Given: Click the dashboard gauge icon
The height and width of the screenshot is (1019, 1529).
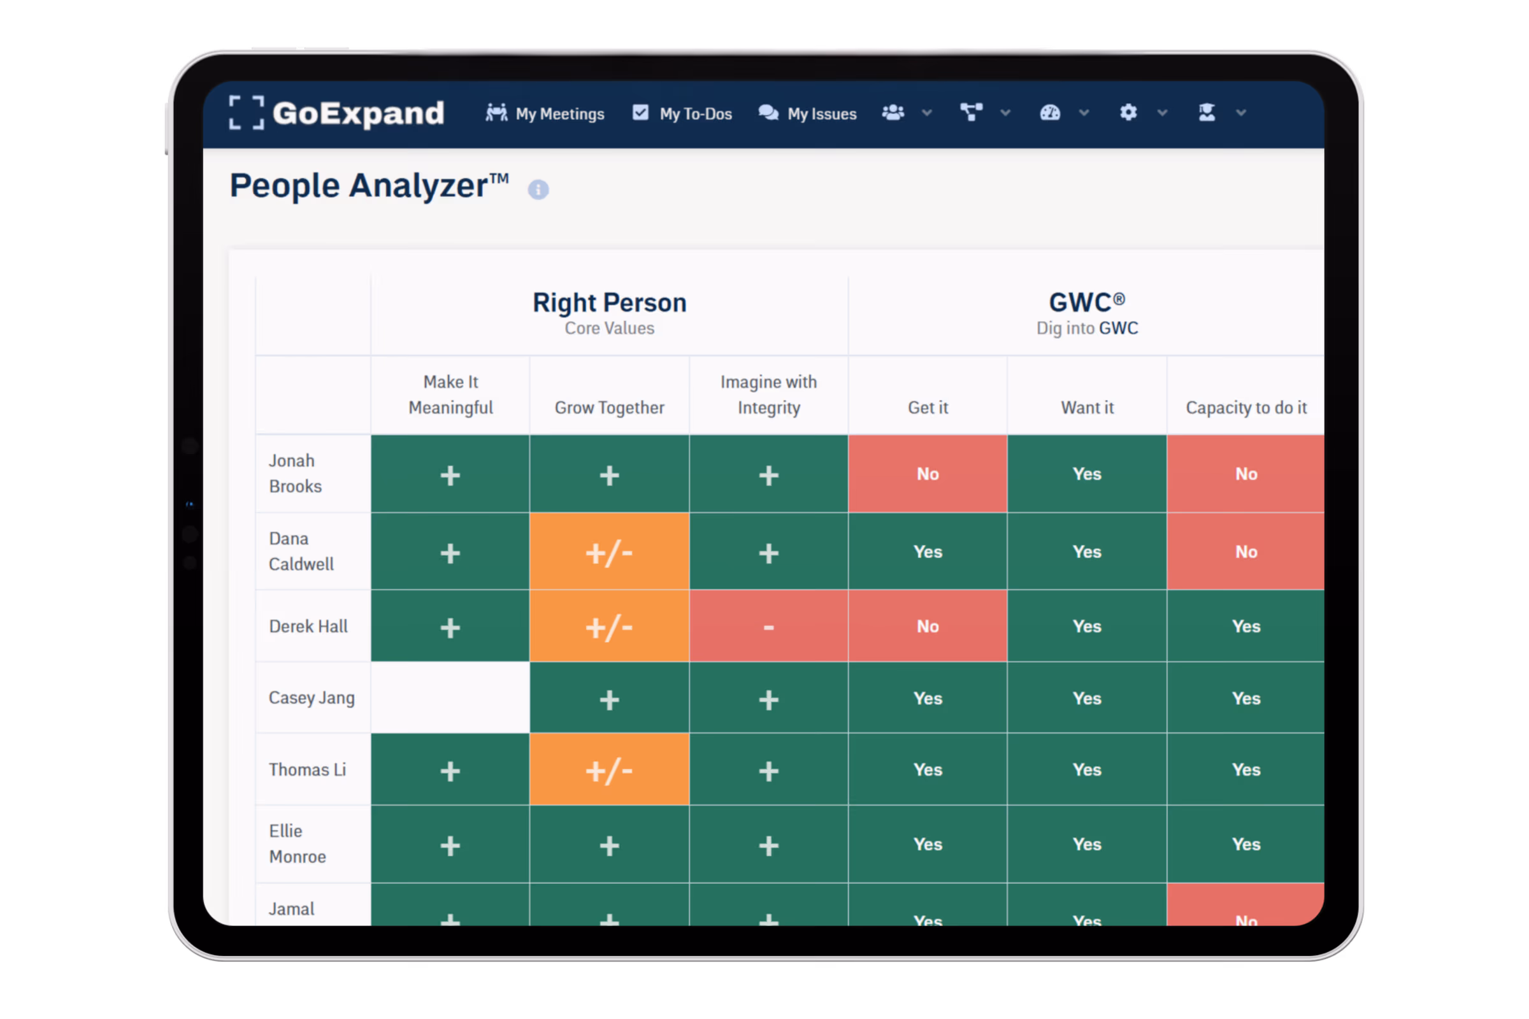Looking at the screenshot, I should click(1050, 113).
